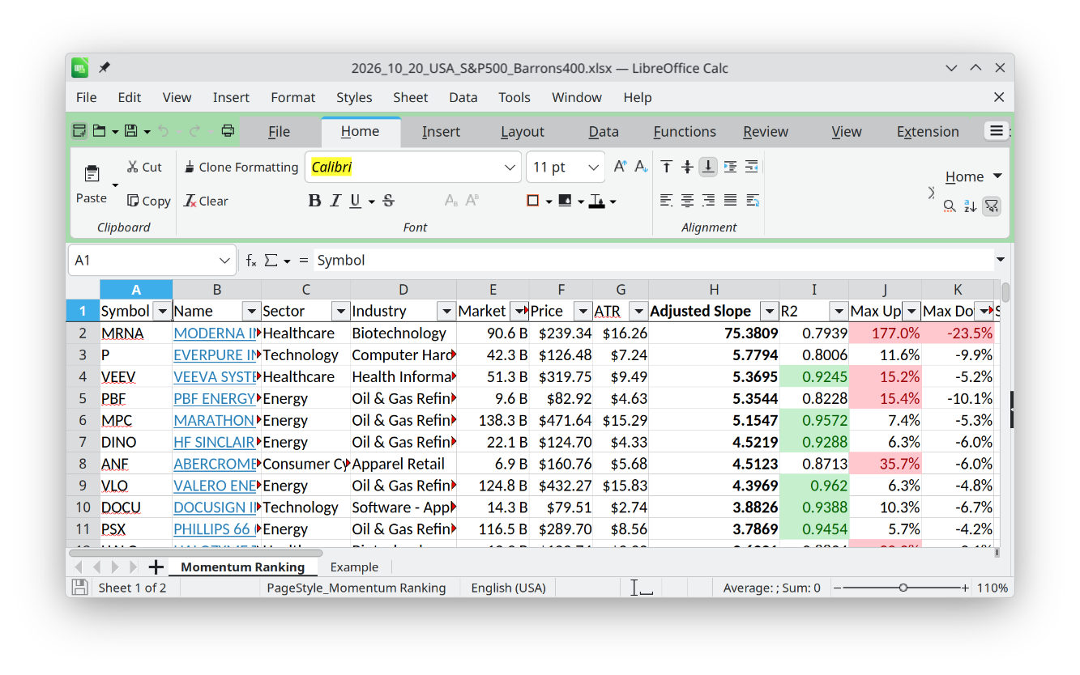
Task: Apply Italic formatting icon
Action: (335, 201)
